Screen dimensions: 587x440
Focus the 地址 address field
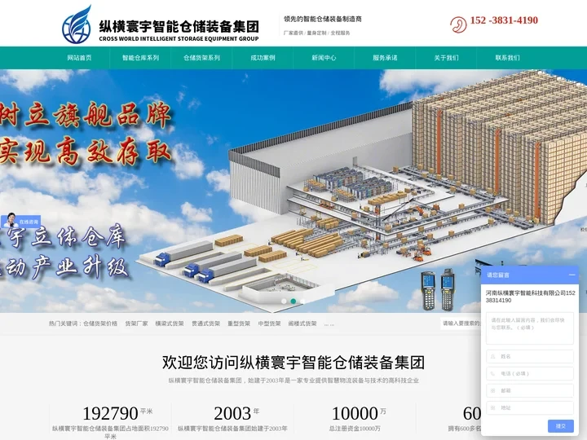(530, 408)
